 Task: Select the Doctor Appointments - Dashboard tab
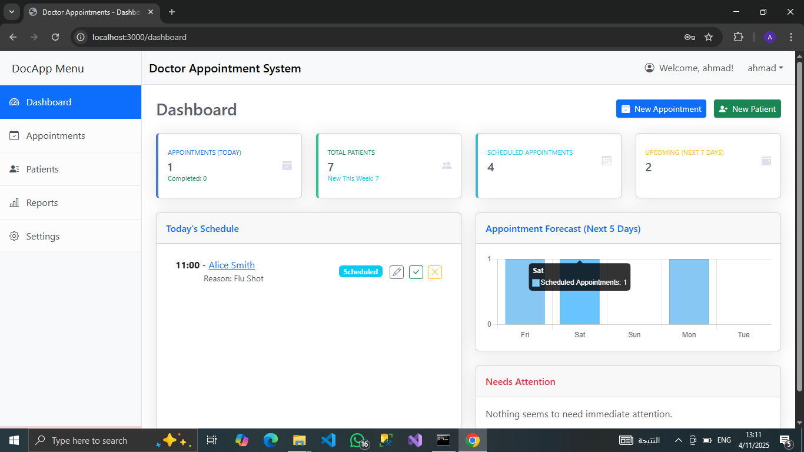coord(92,12)
